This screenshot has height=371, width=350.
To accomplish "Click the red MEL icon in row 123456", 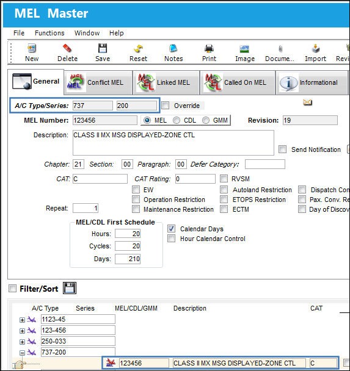I will pos(111,362).
